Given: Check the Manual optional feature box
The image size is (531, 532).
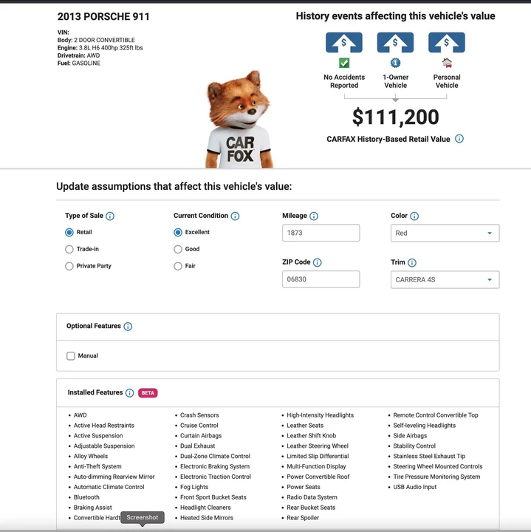Looking at the screenshot, I should (x=70, y=356).
